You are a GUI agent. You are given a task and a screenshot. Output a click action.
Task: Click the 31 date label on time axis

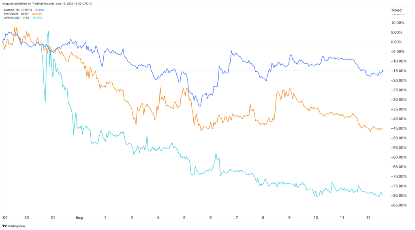[x=53, y=217]
